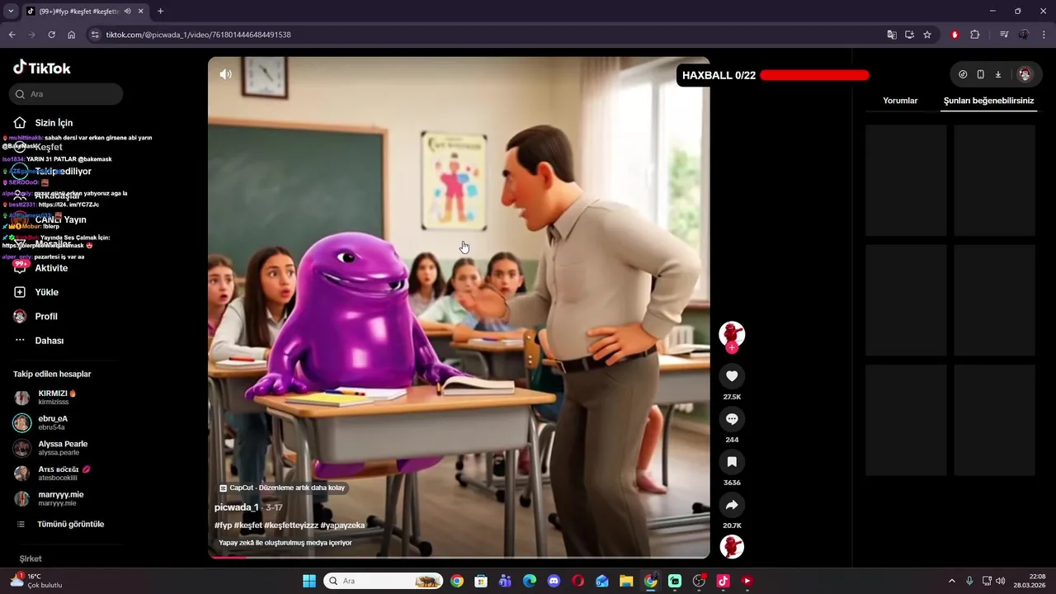
Task: Click the taskbar search box
Action: coord(384,581)
